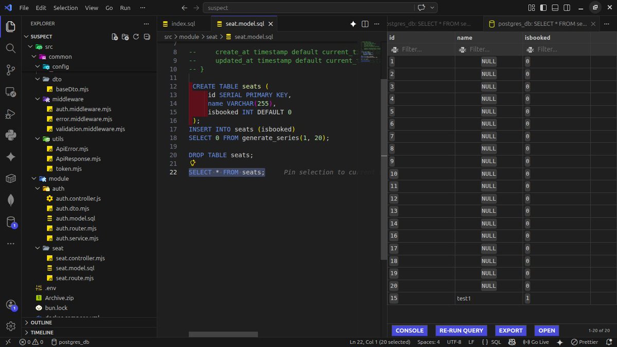Screen dimensions: 617x347
Task: Show additional views via activity bar ellipsis
Action: click(x=11, y=243)
